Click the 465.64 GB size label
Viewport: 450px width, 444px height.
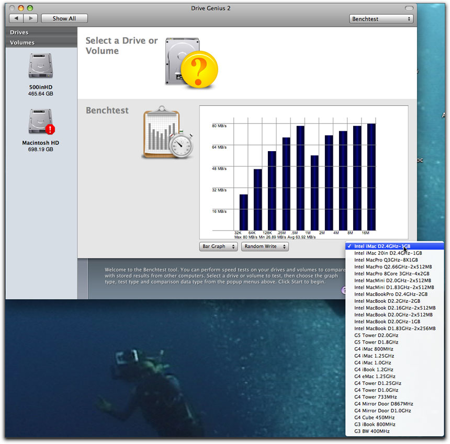click(x=40, y=94)
